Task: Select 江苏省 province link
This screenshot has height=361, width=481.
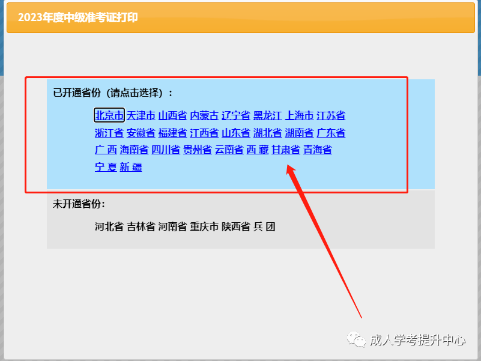Action: pyautogui.click(x=331, y=115)
